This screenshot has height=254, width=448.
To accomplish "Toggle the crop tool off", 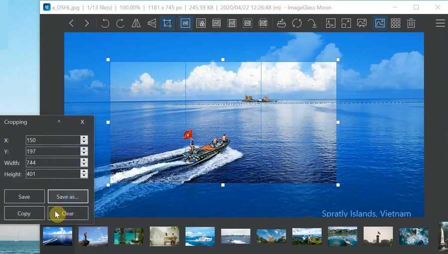I will click(x=167, y=23).
